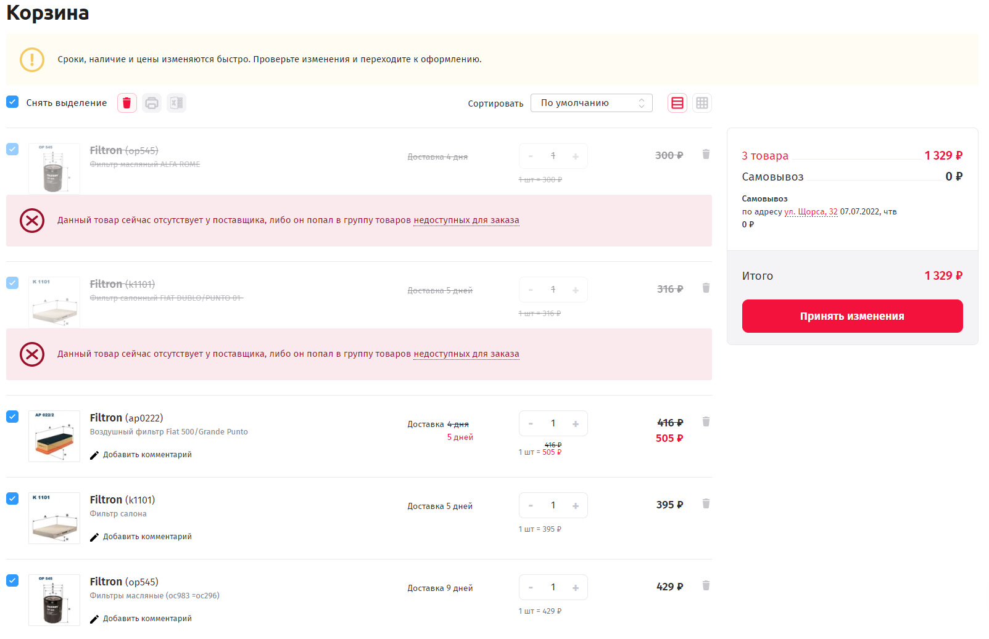
Task: Decrease quantity of Filtron k1101 at 395 ₽
Action: [x=531, y=505]
